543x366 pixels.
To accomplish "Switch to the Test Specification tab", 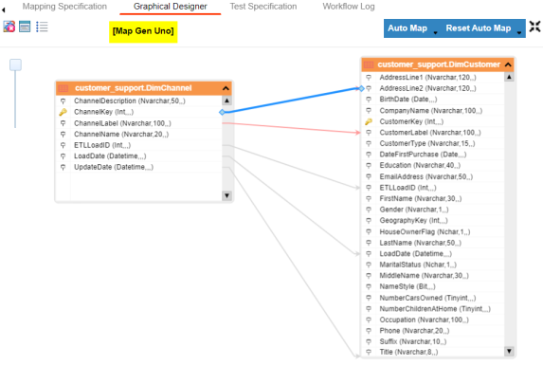I will [x=263, y=7].
